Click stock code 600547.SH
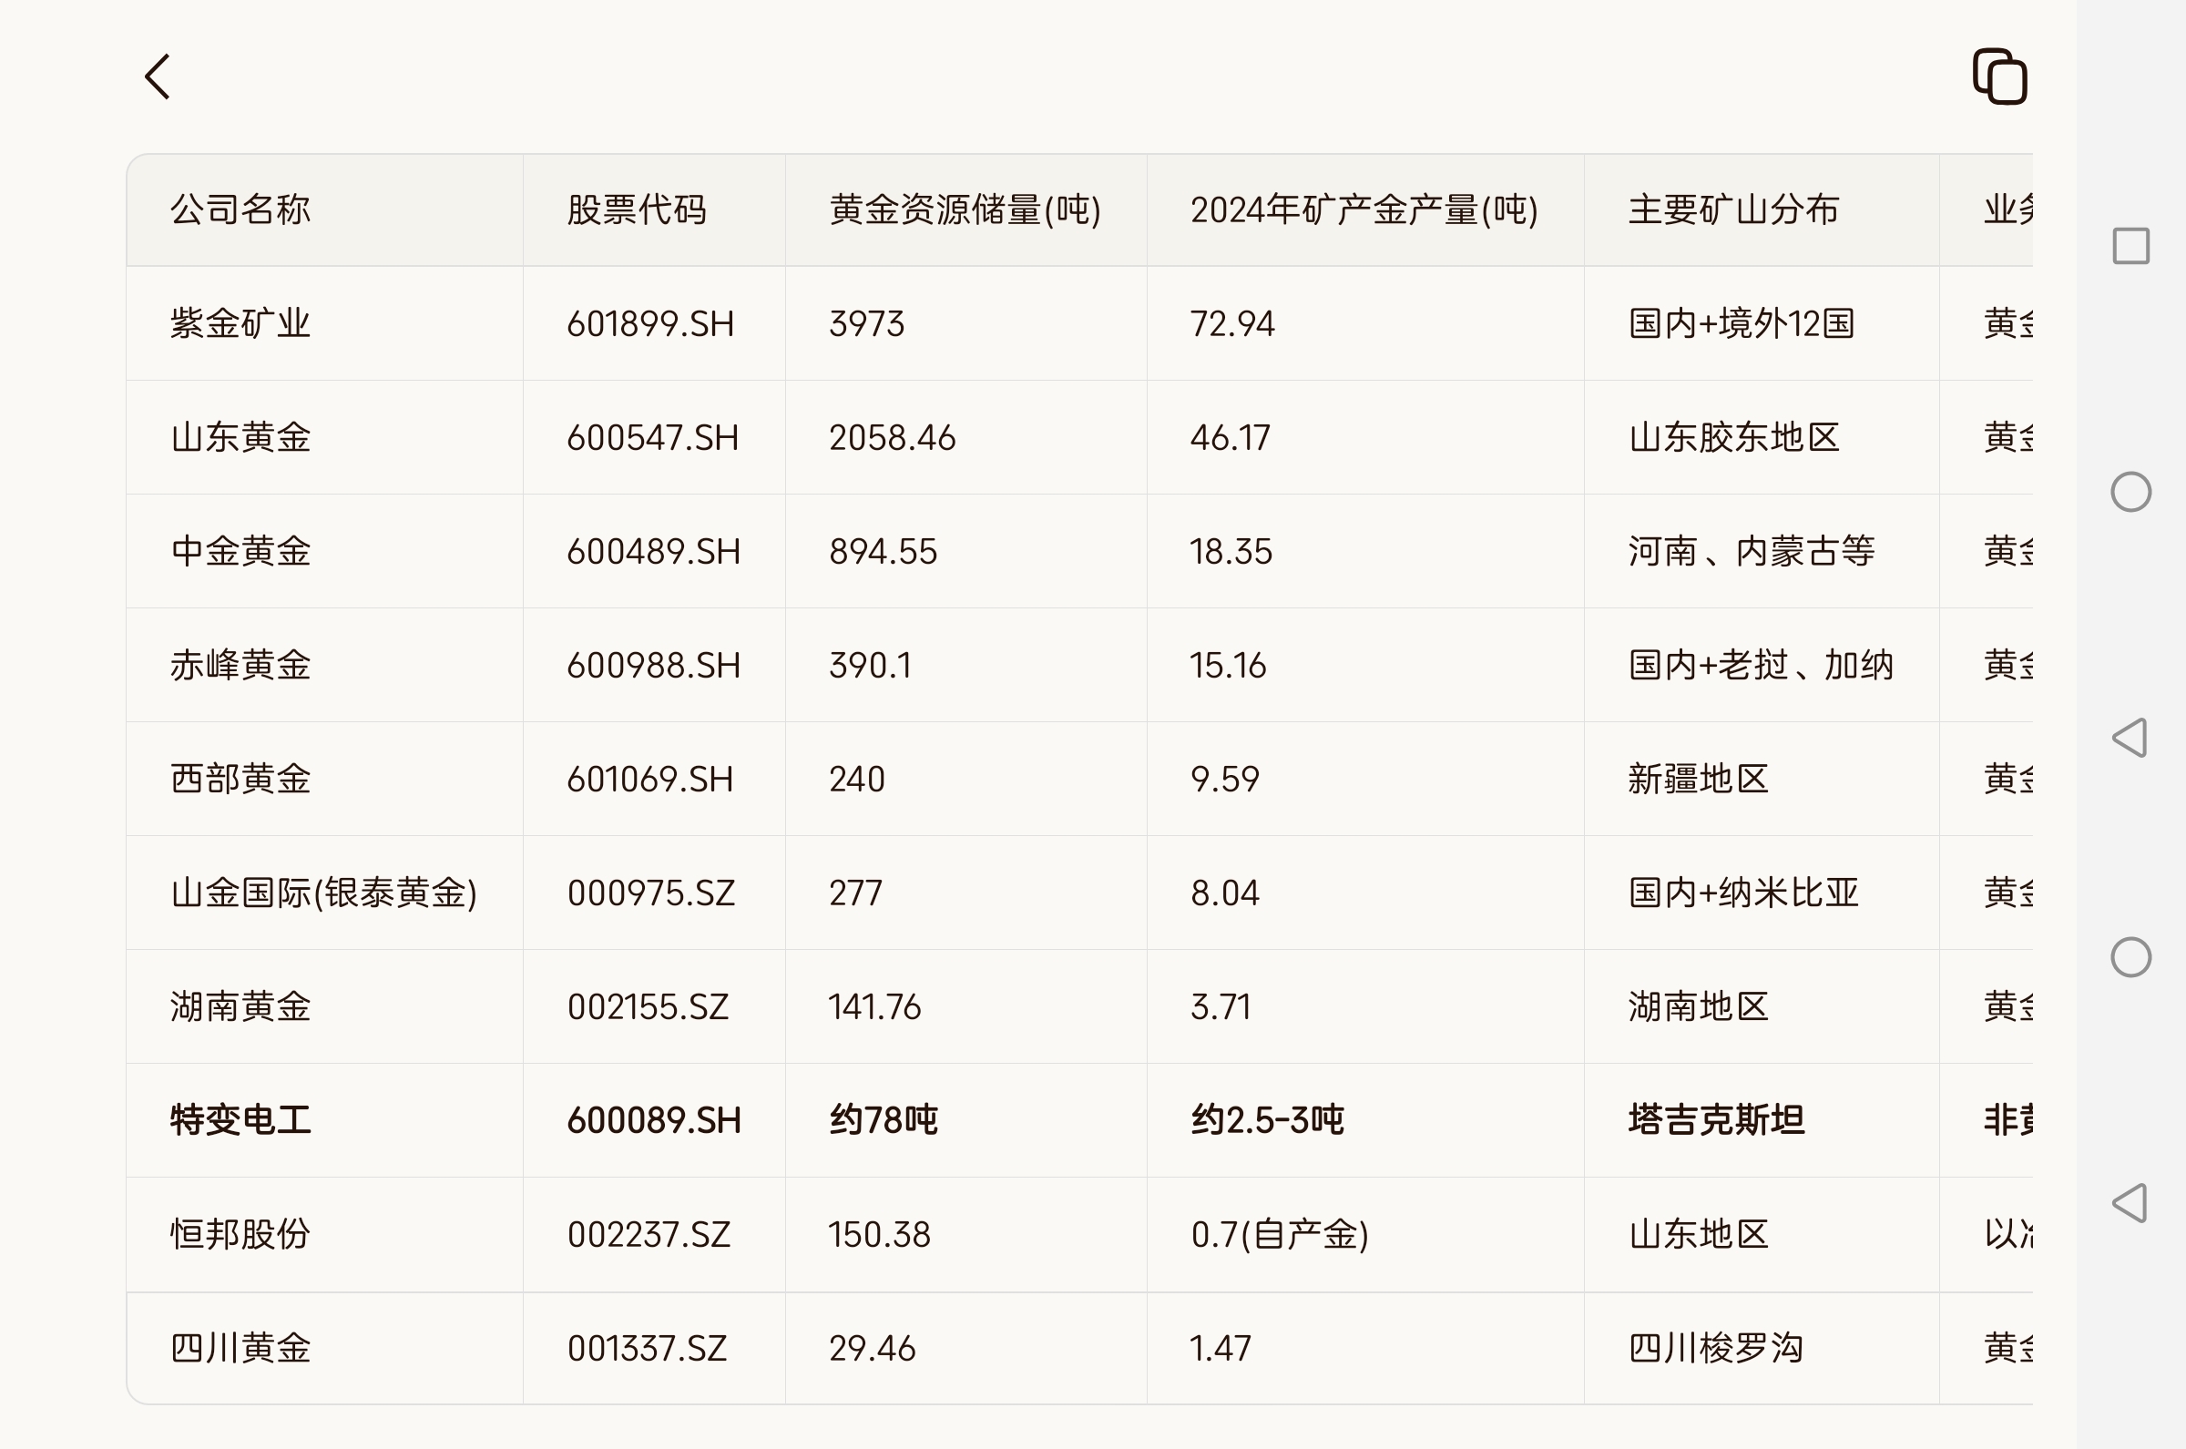This screenshot has width=2186, height=1449. click(x=652, y=437)
